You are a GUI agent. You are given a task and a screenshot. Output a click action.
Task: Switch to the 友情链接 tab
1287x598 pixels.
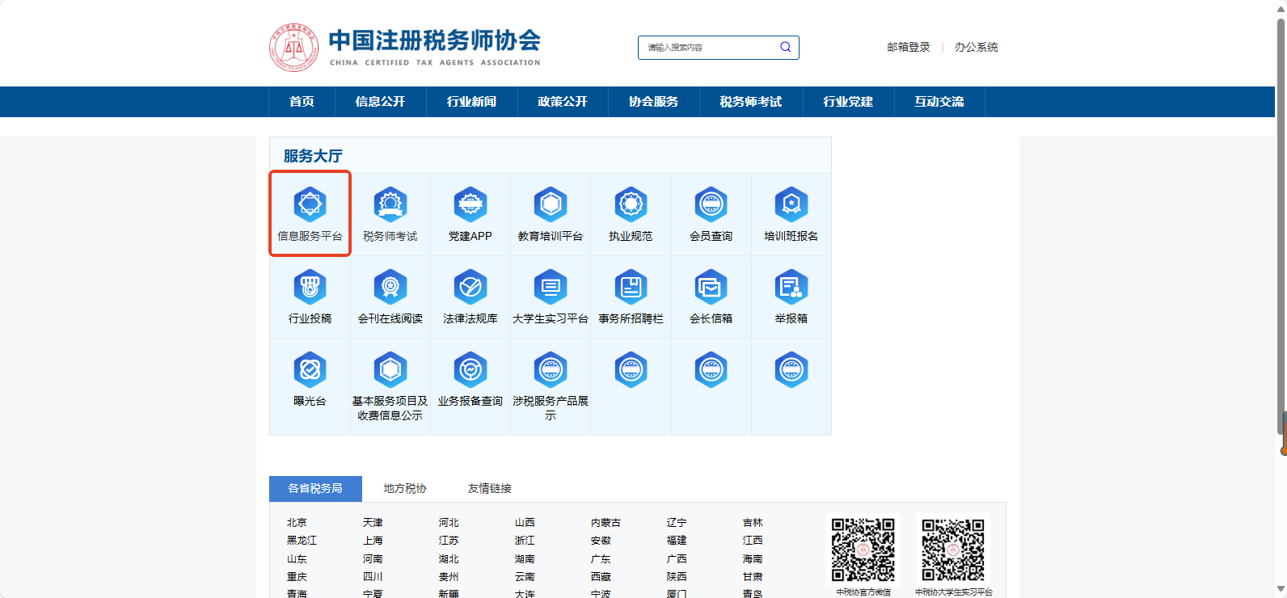point(489,488)
